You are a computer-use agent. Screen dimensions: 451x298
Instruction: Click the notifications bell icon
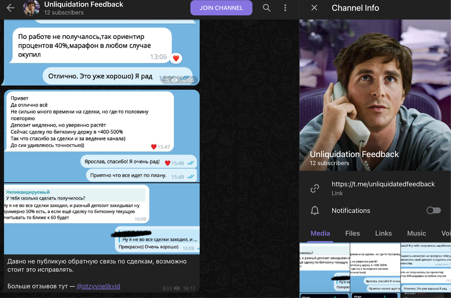coord(315,210)
